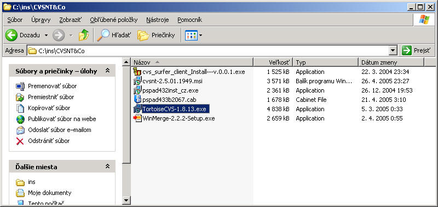Open the Obľúbené položky menu
438x207 pixels.
pyautogui.click(x=114, y=20)
